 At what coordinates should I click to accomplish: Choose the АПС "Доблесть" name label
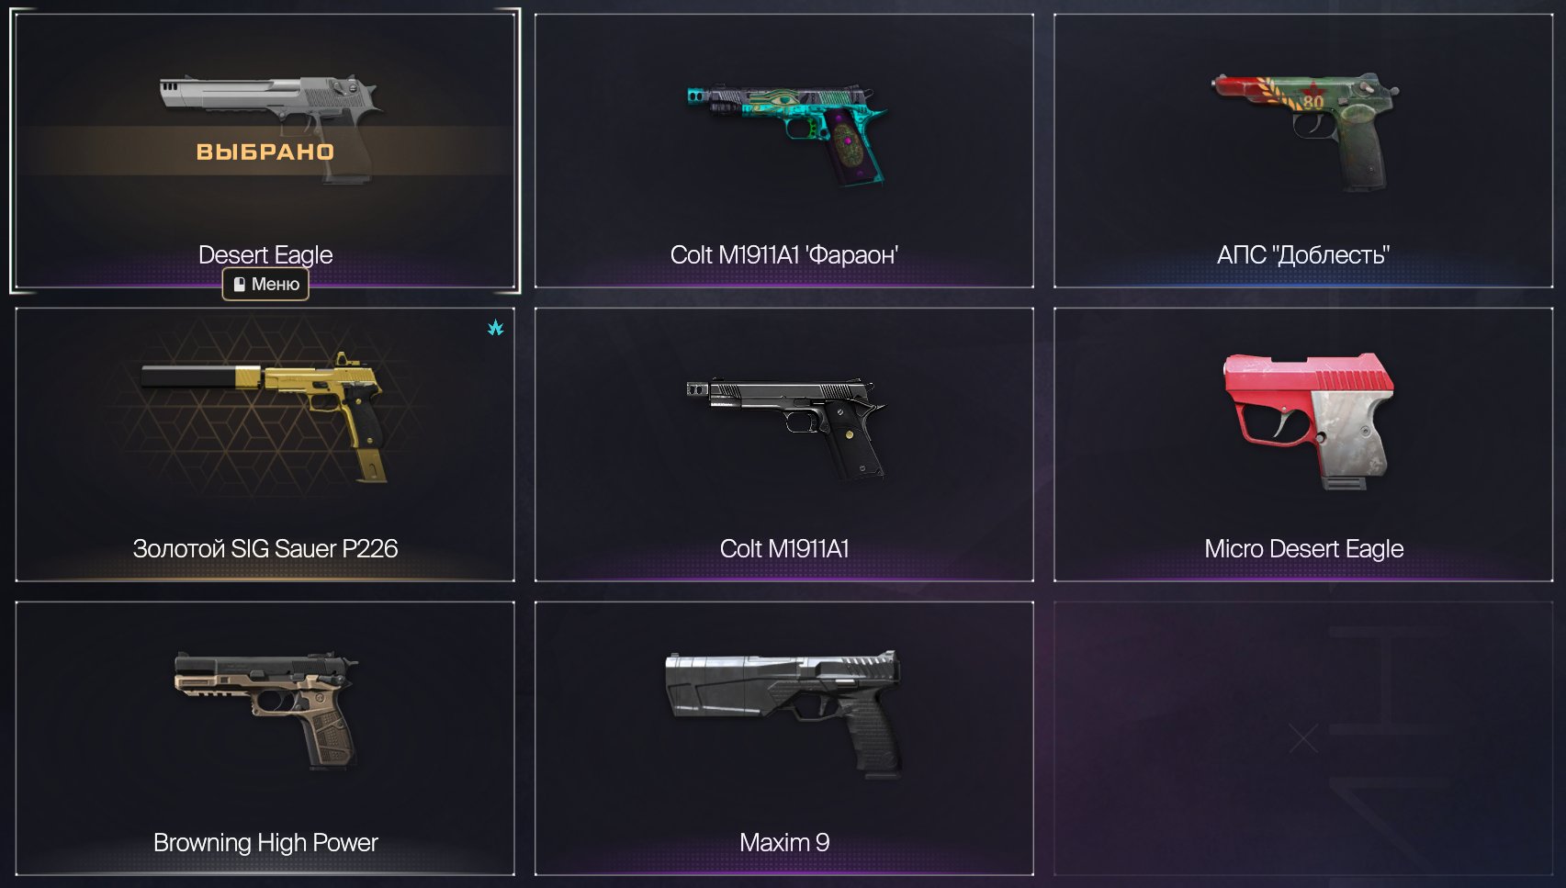click(1303, 254)
